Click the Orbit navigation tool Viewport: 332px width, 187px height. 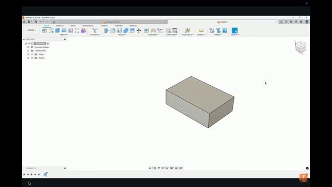click(150, 168)
